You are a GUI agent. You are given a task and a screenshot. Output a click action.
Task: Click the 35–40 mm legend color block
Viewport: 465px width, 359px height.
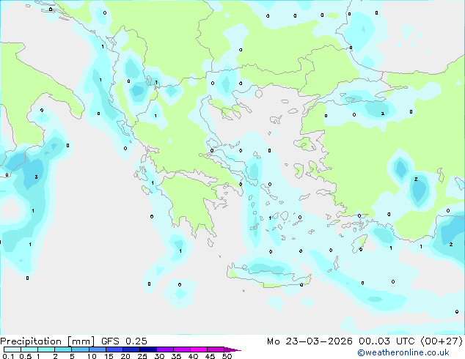(182, 349)
